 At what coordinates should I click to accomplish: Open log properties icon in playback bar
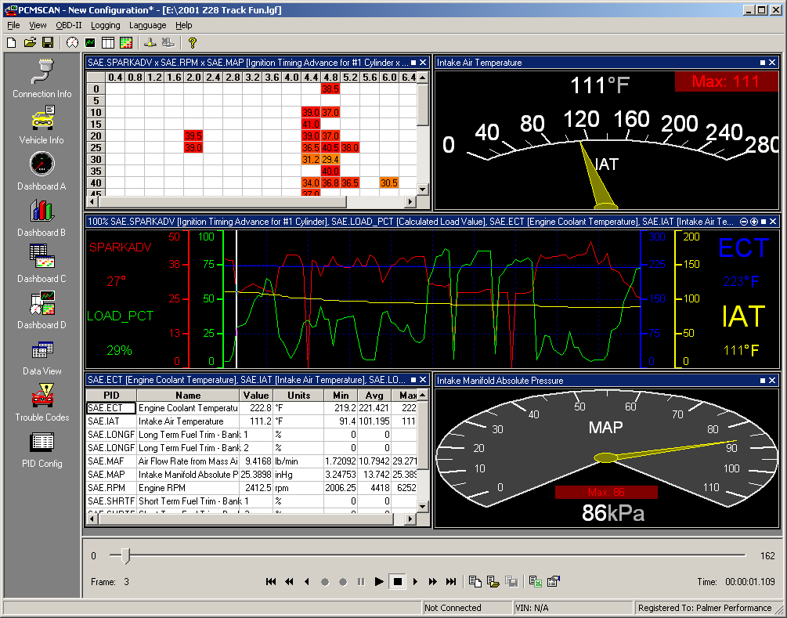(554, 581)
